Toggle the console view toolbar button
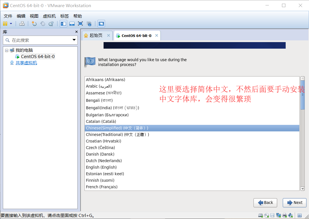Image resolution: width=309 pixels, height=219 pixels. (101, 24)
